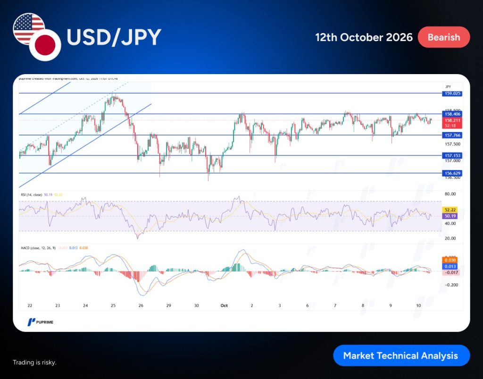Click the 157.500 price axis label
Image resolution: width=483 pixels, height=379 pixels.
point(452,144)
